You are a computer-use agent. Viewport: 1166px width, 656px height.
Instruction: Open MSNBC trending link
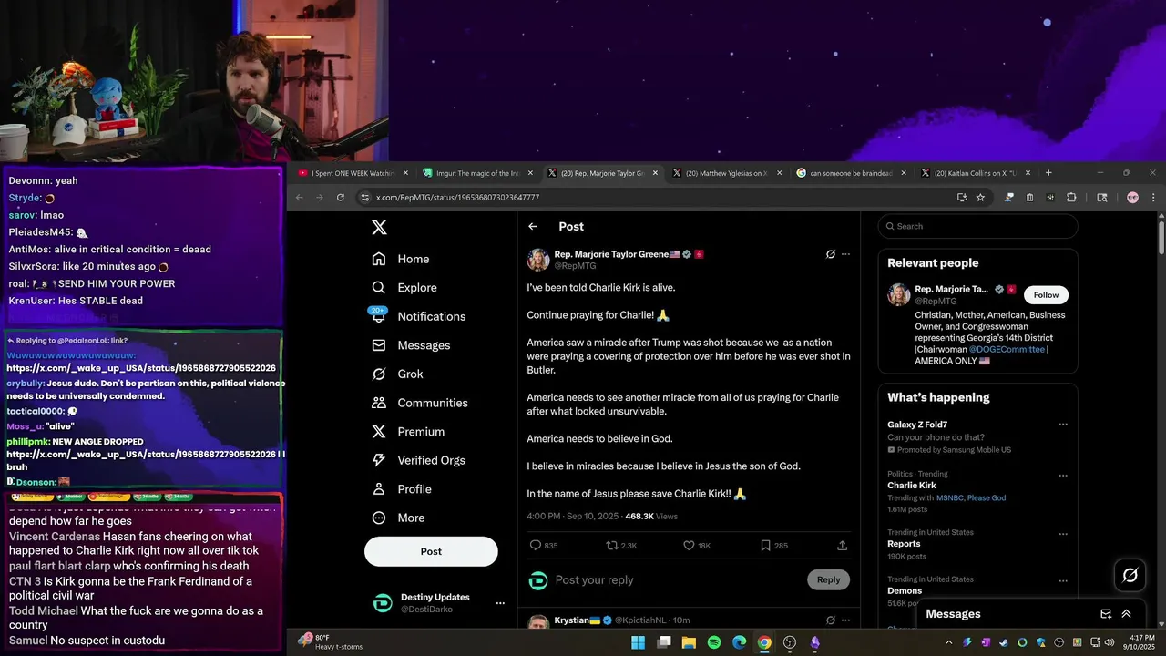pyautogui.click(x=952, y=497)
